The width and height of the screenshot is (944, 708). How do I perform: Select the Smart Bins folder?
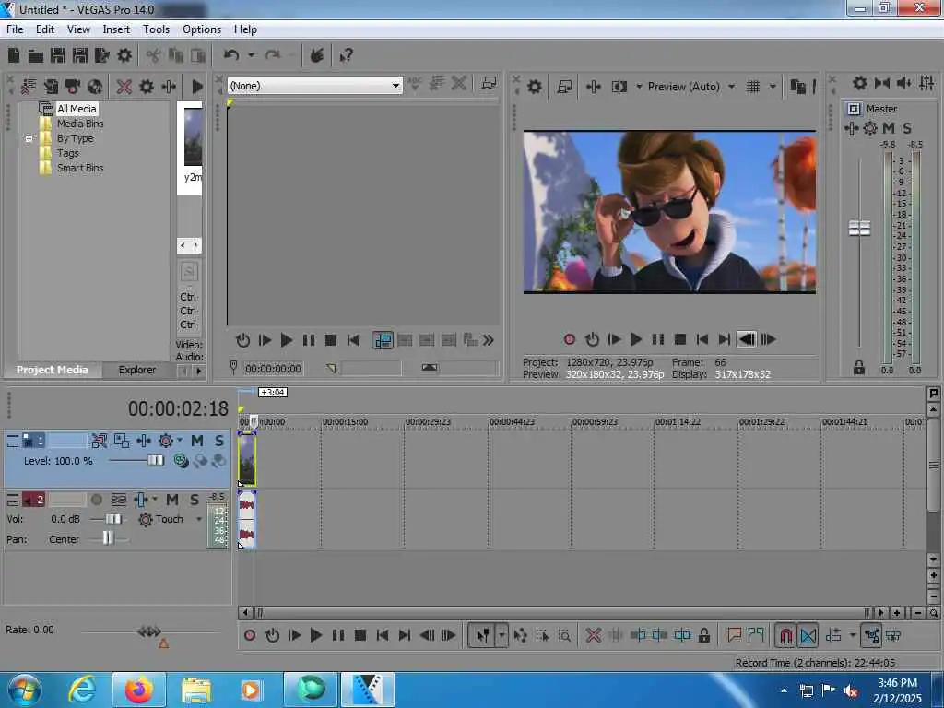click(80, 168)
